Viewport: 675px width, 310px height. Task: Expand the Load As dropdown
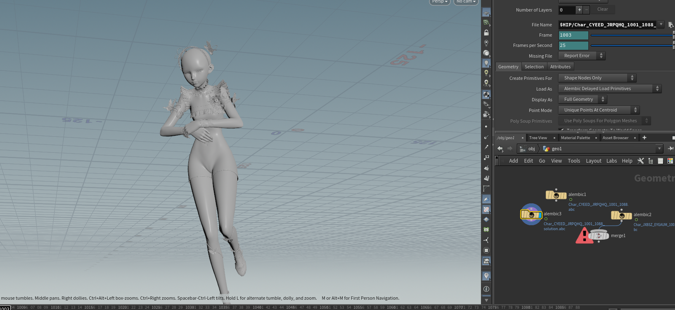(x=610, y=89)
